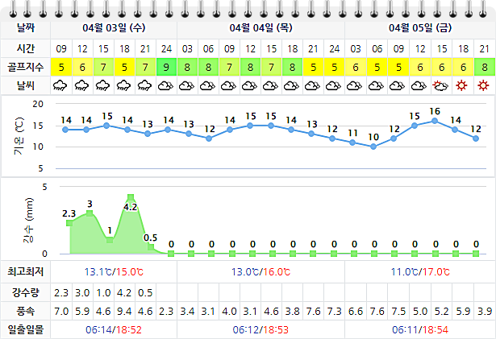496x339 pixels.
Task: Select the cloudy icon for April 4 at 06
Action: click(207, 85)
